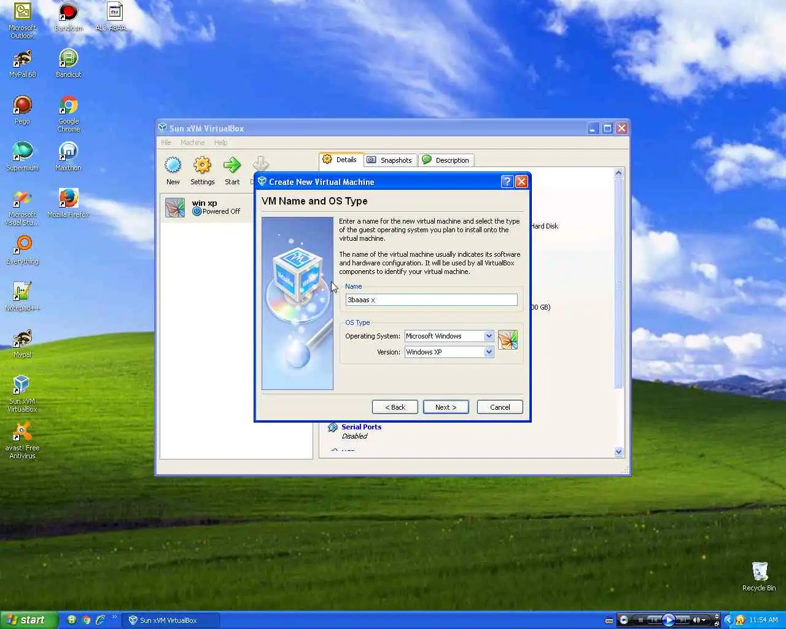Launch Maxthon desktop shortcut

pos(68,157)
